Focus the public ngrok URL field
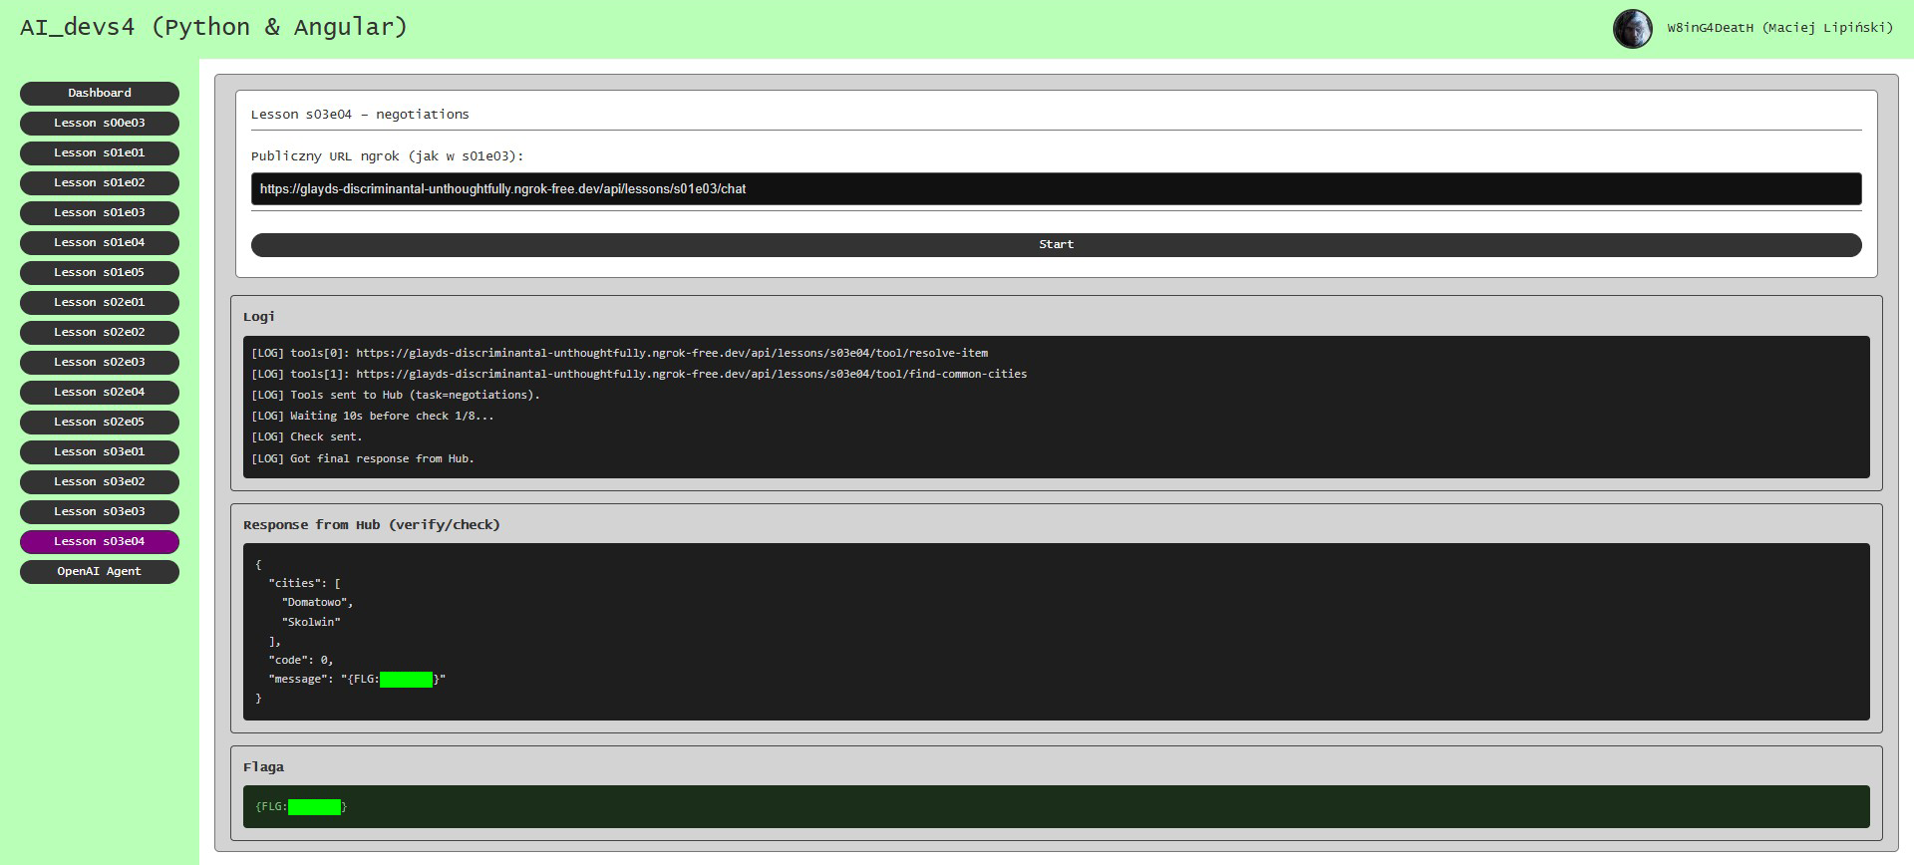The width and height of the screenshot is (1914, 865). point(1056,188)
